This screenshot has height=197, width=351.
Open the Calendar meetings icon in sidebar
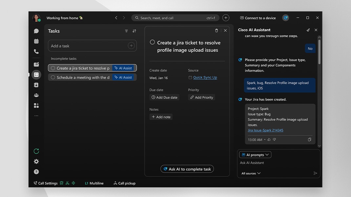coord(36,41)
